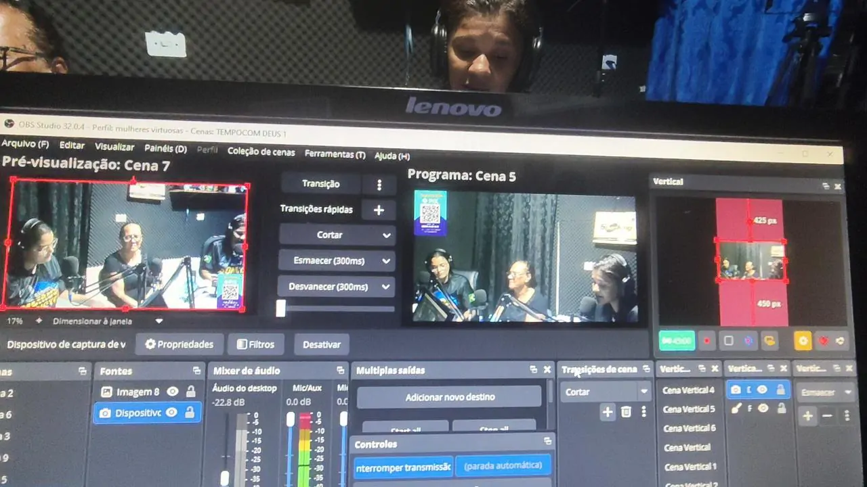867x487 pixels.
Task: Open Vertical plugin settings via yellow gear
Action: click(803, 341)
